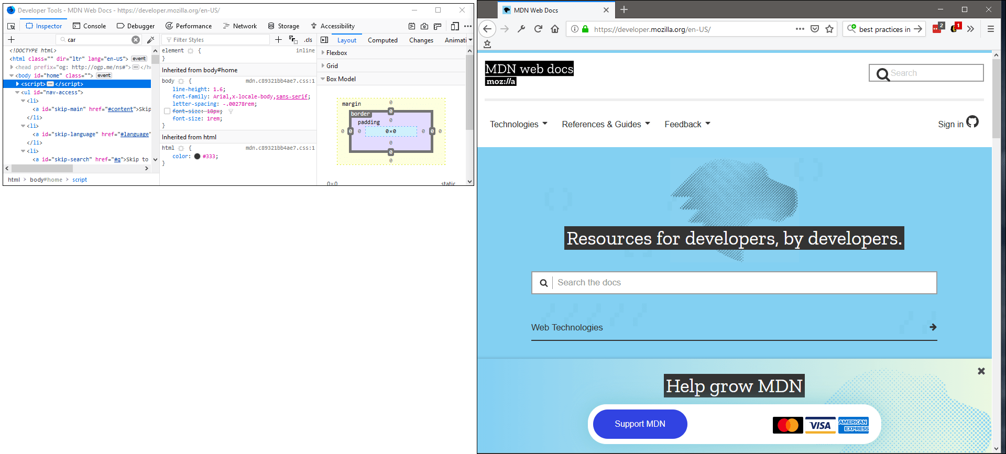Click the Support MDN button

[640, 424]
